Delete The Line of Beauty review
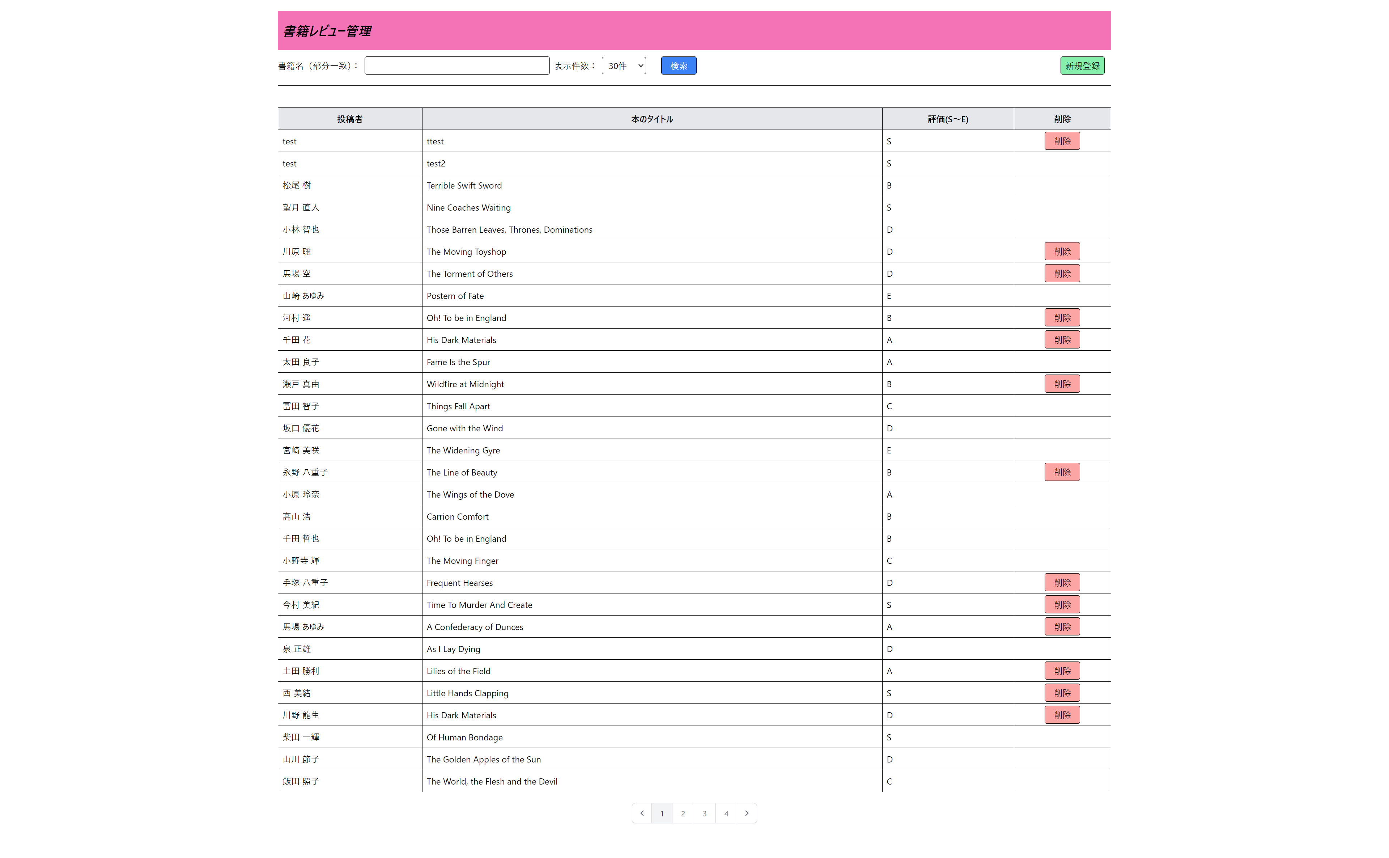Screen dimensions: 1389x858 [1062, 472]
